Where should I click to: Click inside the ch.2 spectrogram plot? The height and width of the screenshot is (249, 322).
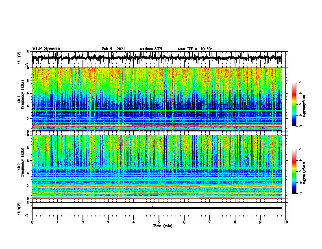157,167
